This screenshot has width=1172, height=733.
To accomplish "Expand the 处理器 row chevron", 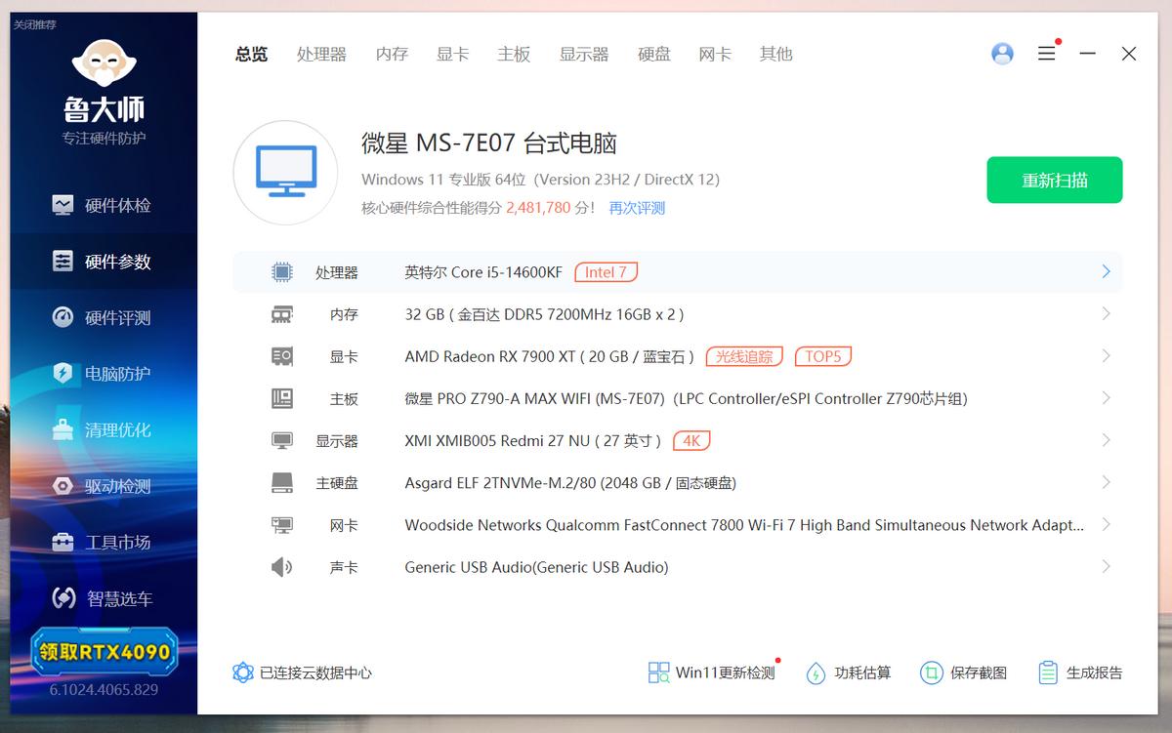I will [x=1106, y=271].
